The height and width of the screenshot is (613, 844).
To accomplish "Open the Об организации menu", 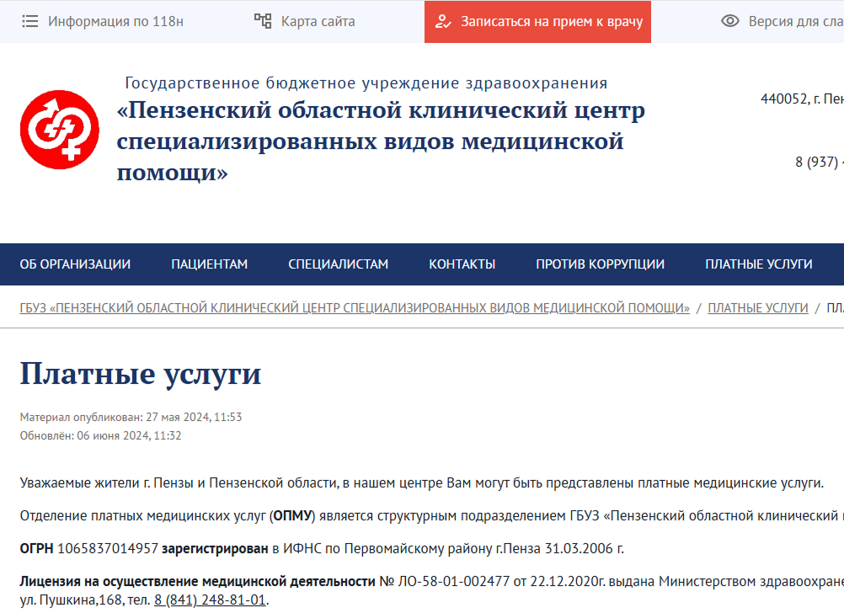I will (75, 264).
